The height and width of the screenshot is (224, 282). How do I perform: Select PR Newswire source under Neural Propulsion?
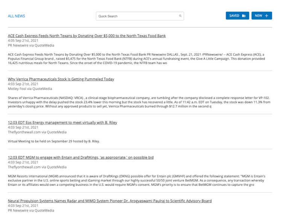[31, 210]
